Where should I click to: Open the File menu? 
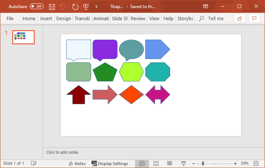[10, 18]
